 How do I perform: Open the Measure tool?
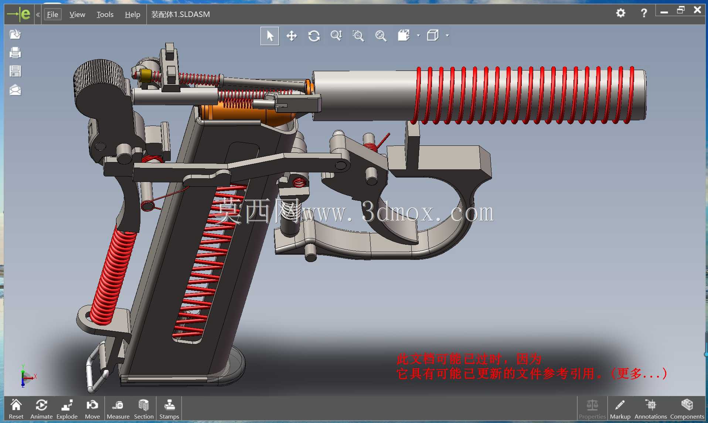[118, 409]
